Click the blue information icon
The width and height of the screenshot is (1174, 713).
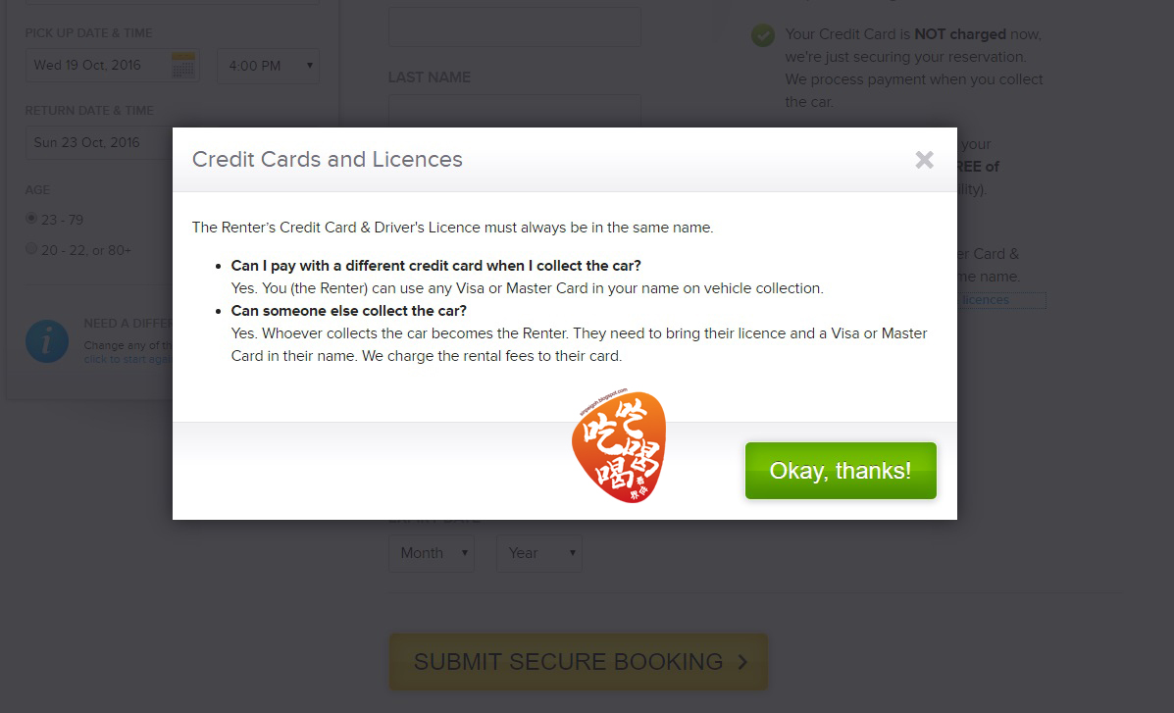point(47,340)
